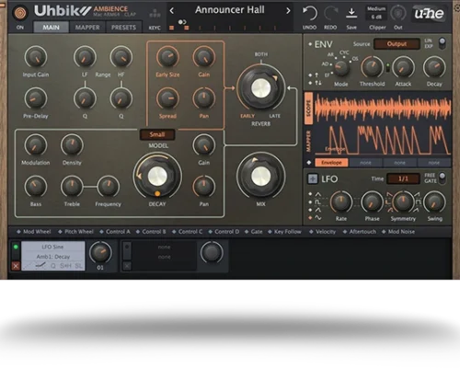Click the ENV Decay knob
The height and width of the screenshot is (368, 460).
(x=434, y=67)
